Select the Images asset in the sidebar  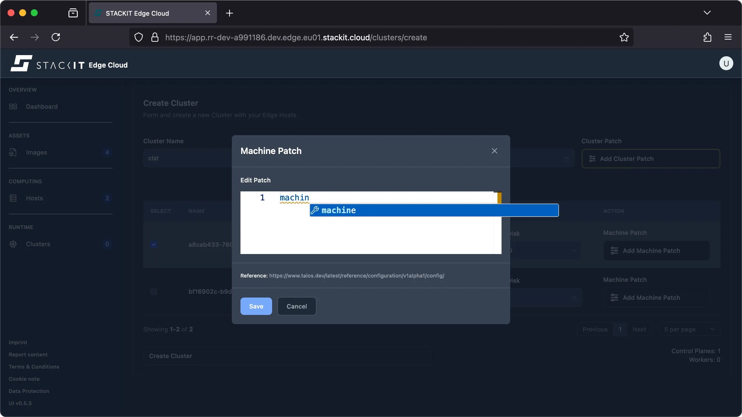coord(36,152)
